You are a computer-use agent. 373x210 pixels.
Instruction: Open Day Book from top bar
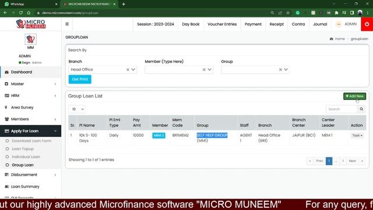pyautogui.click(x=191, y=24)
